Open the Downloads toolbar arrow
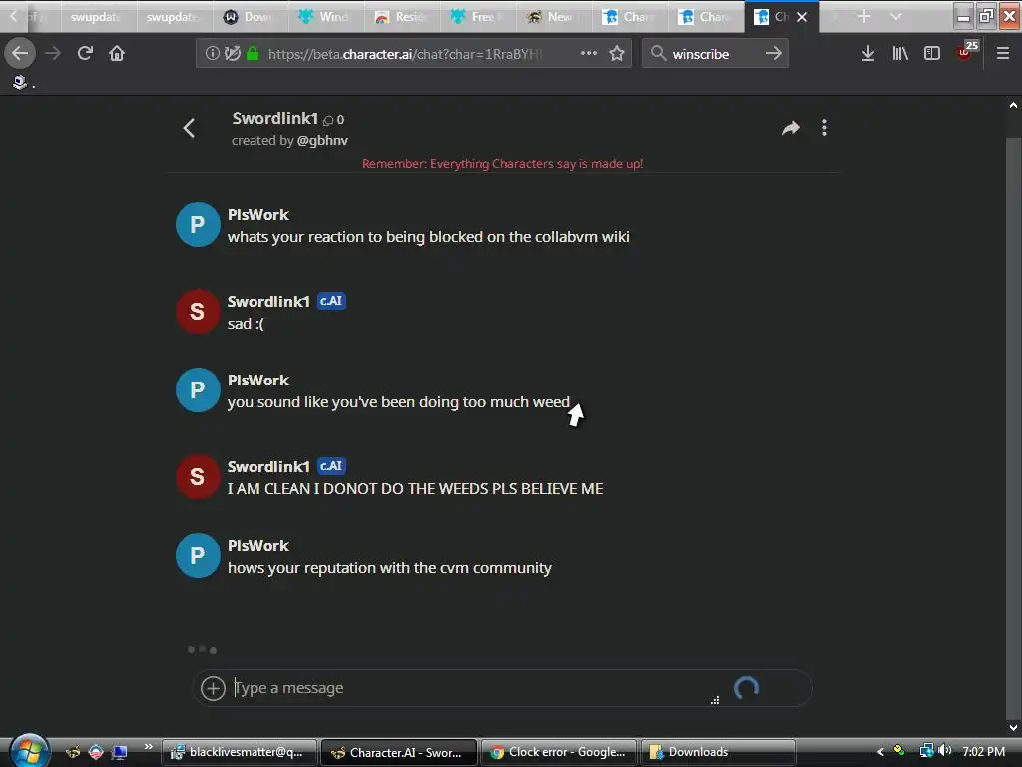The width and height of the screenshot is (1022, 767). tap(867, 54)
